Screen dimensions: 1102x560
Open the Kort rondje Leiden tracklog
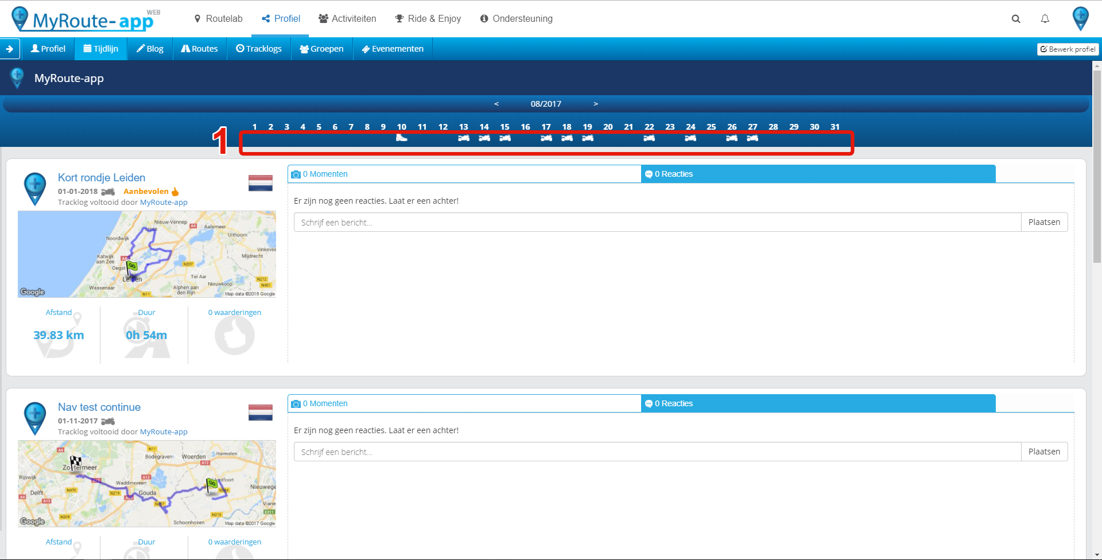[x=102, y=178]
